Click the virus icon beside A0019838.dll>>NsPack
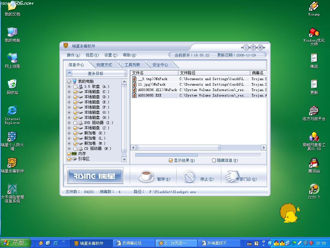The width and height of the screenshot is (330, 248). pos(134,90)
